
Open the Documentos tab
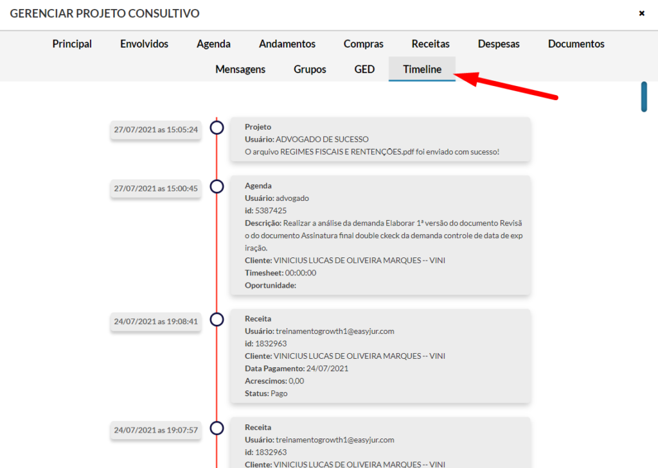(x=576, y=44)
